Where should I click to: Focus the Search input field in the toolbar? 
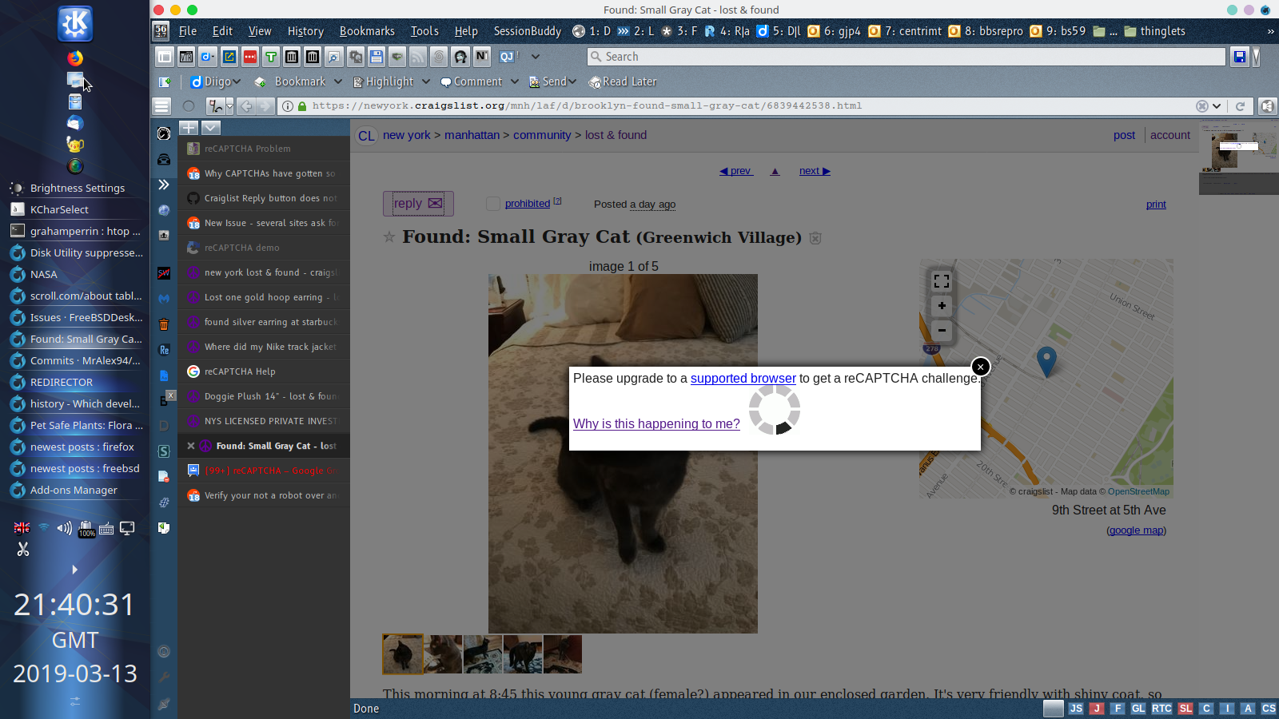[x=906, y=57]
